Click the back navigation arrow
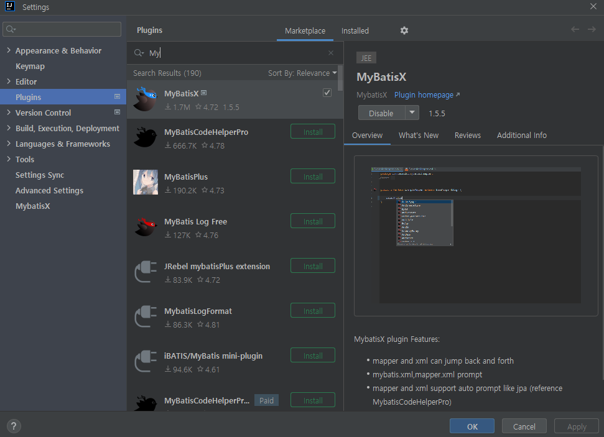The height and width of the screenshot is (437, 604). (575, 29)
